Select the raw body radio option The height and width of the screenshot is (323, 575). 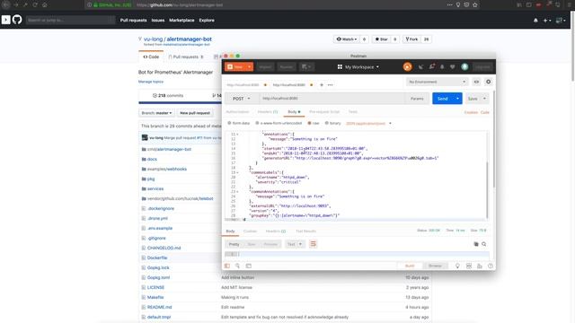(x=314, y=123)
